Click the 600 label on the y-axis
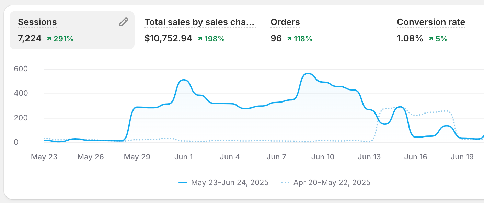The image size is (484, 203). click(21, 69)
